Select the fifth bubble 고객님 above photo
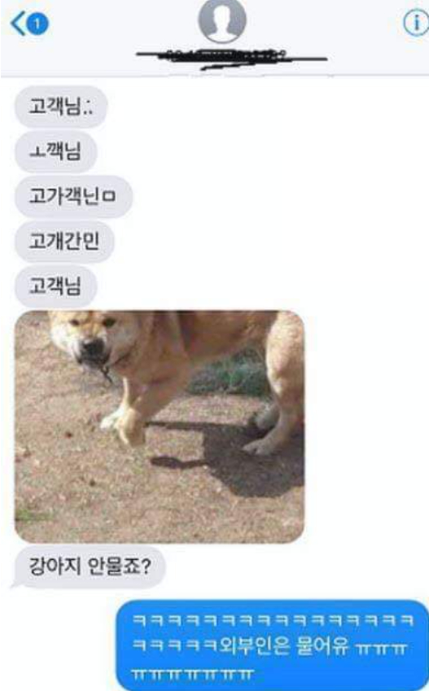Screen dimensions: 429x691 click(55, 286)
